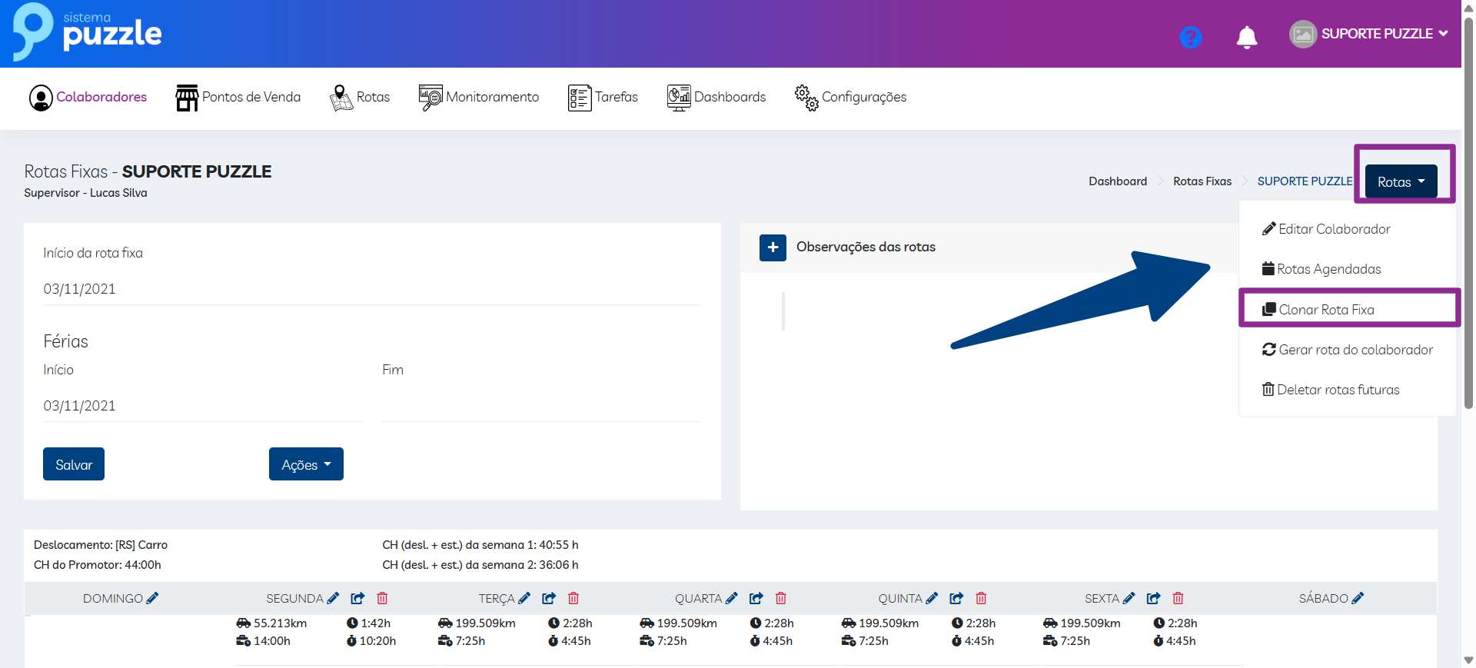Export QUARTA route with share icon
This screenshot has height=668, width=1476.
coord(756,598)
